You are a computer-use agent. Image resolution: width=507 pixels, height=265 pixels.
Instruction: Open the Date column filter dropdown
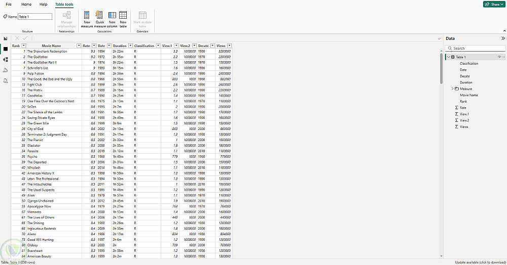coord(109,46)
